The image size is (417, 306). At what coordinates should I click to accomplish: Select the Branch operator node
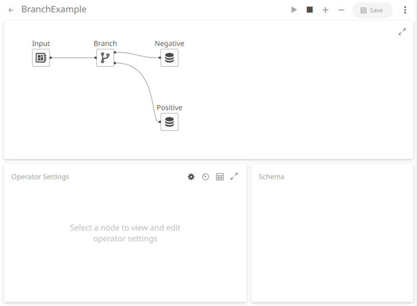pyautogui.click(x=105, y=58)
